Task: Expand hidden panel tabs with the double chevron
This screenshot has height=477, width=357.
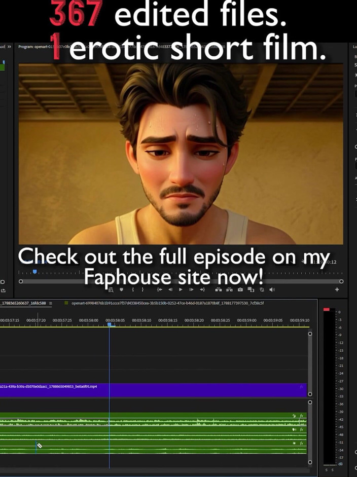Action: point(10,47)
